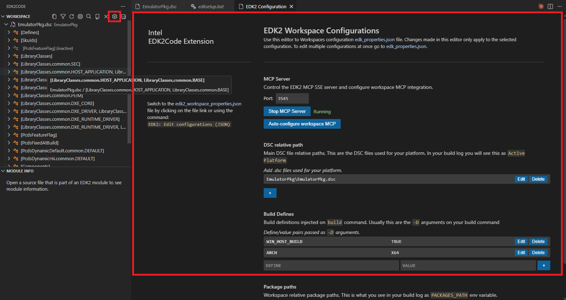Split the editor to the right
Image resolution: width=566 pixels, height=300 pixels.
pos(550,6)
